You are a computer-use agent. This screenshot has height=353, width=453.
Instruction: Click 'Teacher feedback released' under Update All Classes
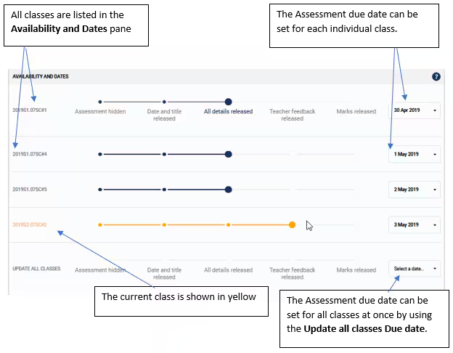pos(292,274)
